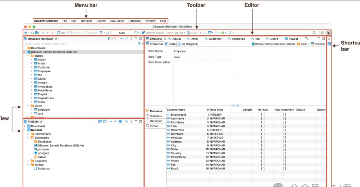The width and height of the screenshot is (360, 187).
Task: Toggle Not Null checkbox for Phone
Action: (x=263, y=161)
